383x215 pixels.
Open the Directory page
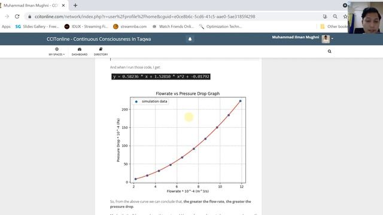[x=101, y=51]
